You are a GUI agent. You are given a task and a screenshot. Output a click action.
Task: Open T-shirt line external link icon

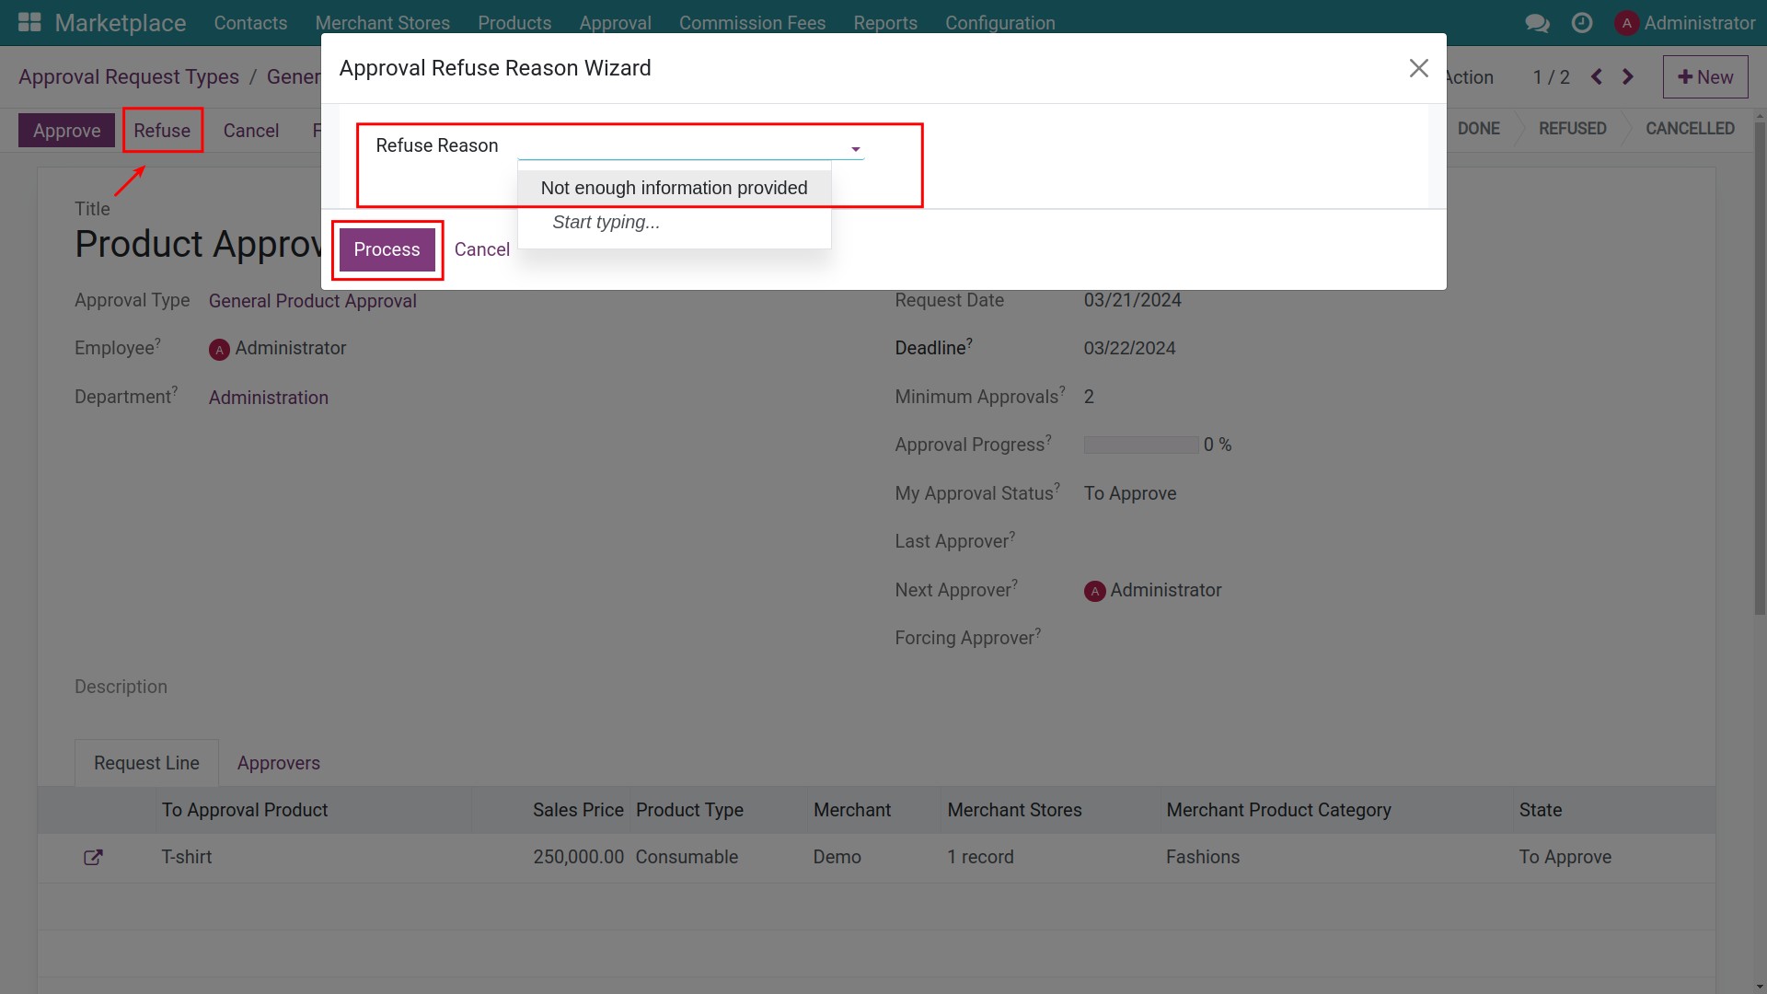(93, 857)
